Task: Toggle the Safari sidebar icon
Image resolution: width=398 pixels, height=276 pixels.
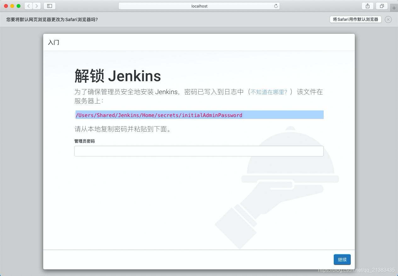Action: [x=49, y=6]
